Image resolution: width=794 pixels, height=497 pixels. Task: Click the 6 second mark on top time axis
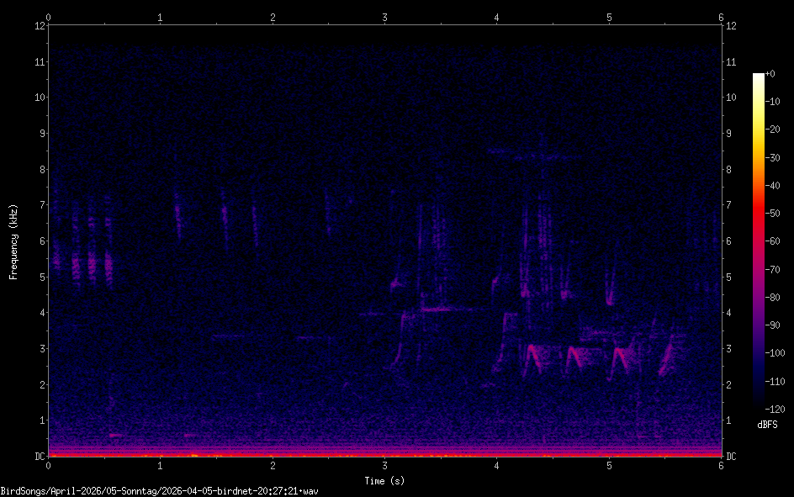[x=721, y=17]
